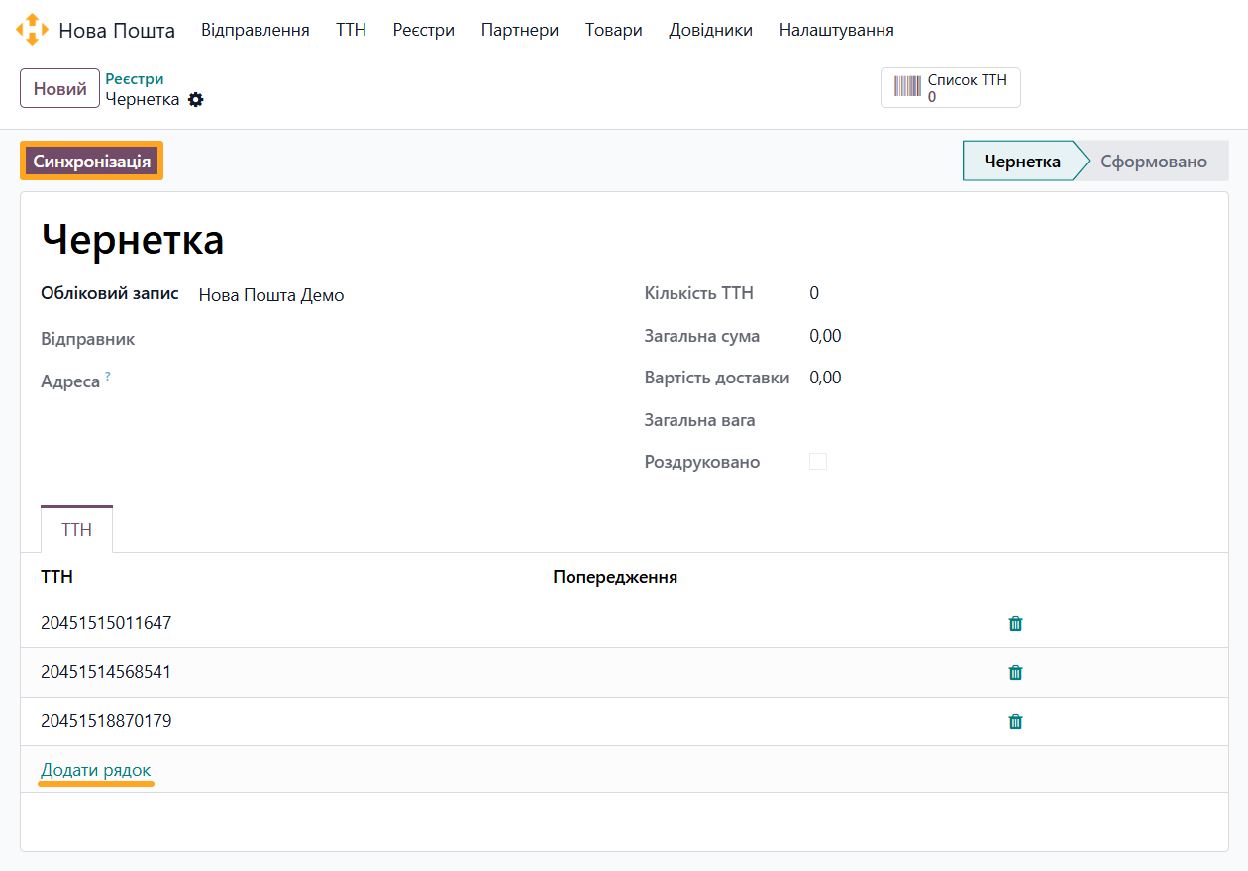
Task: Select the Сформовано status stage
Action: pyautogui.click(x=1154, y=161)
